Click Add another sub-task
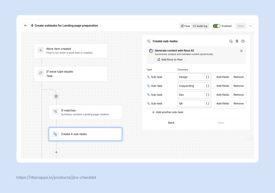This screenshot has width=275, height=193. point(168,112)
